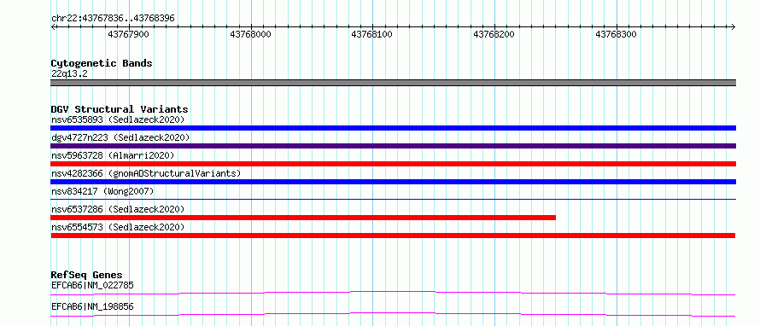
Task: Select the shorter red nsv6537286 variant bar
Action: click(303, 218)
